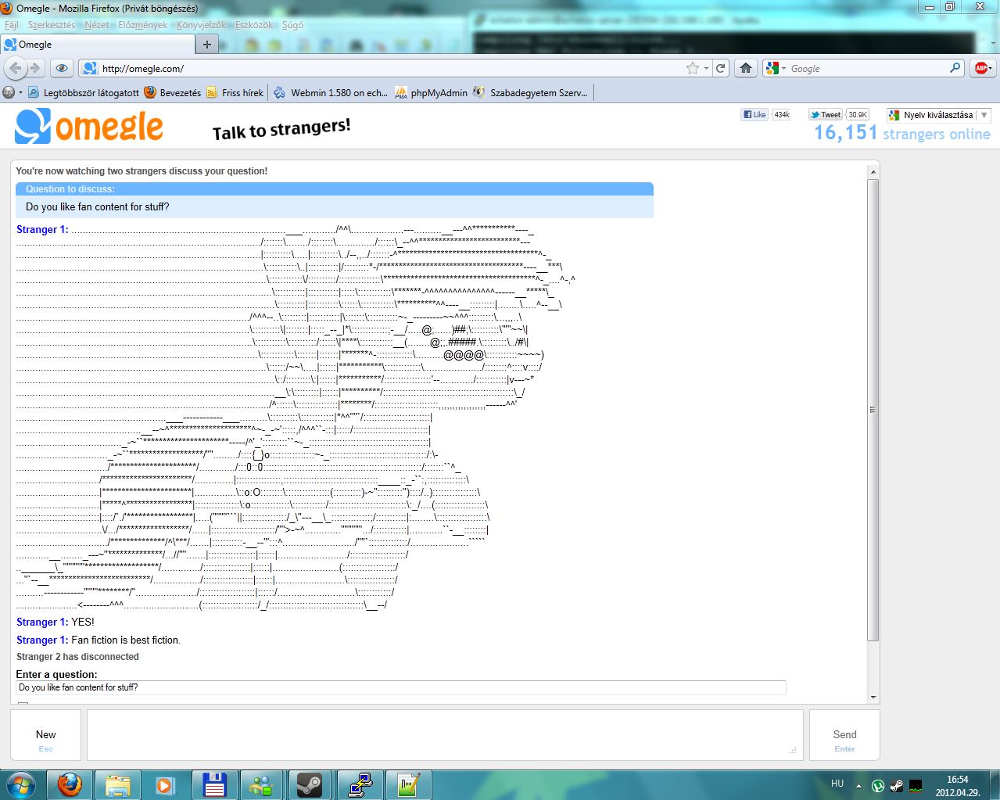Click the black monitor tray icon
1000x800 pixels.
(916, 785)
